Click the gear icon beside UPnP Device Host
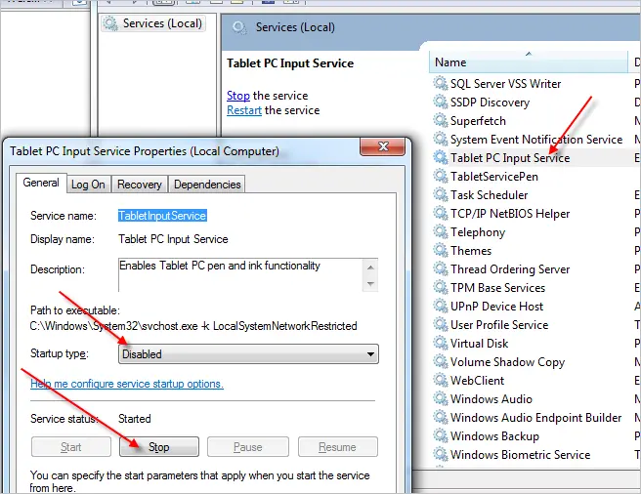This screenshot has height=494, width=641. point(441,306)
